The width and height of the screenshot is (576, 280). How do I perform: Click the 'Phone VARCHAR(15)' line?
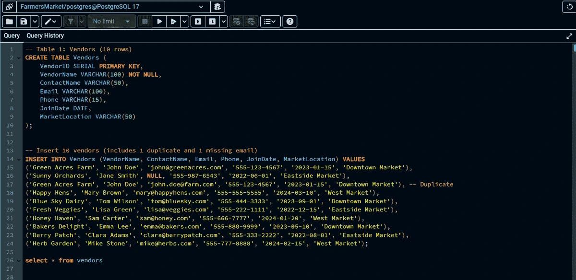[73, 100]
